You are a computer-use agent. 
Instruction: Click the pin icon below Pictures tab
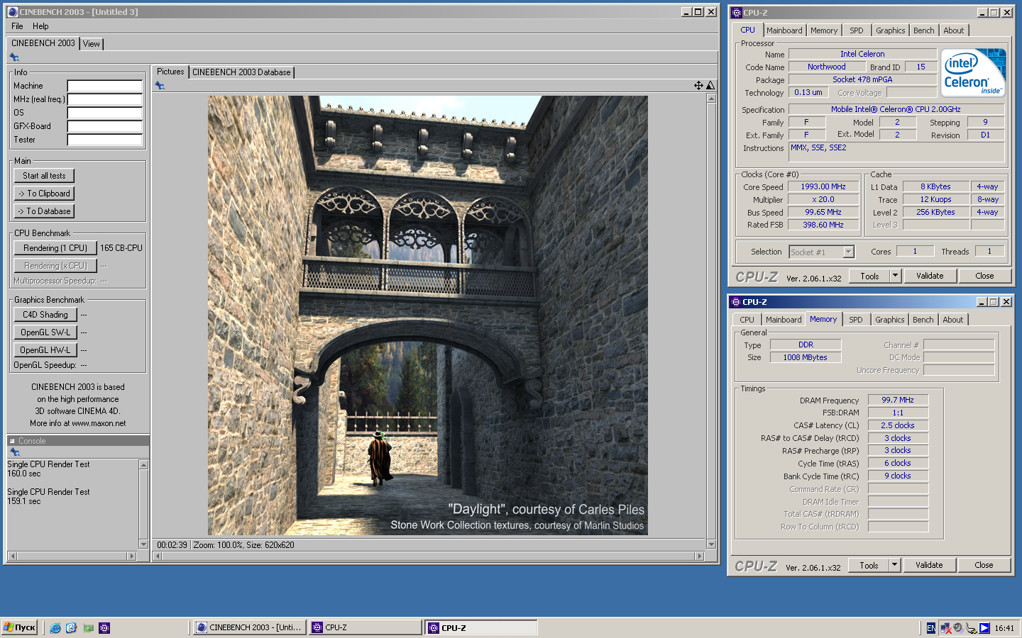coord(160,86)
